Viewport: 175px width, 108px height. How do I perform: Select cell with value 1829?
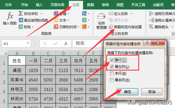tap(33, 70)
